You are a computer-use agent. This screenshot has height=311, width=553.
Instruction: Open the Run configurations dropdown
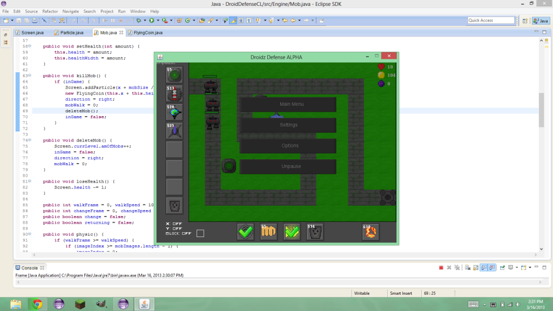tap(158, 21)
